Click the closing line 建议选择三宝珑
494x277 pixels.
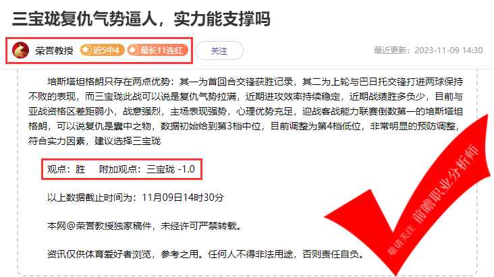tap(128, 141)
